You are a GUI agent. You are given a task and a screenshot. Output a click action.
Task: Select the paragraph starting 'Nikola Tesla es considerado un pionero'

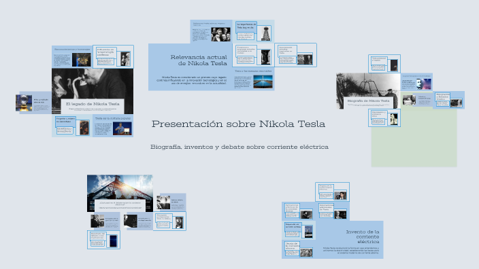[x=192, y=80]
